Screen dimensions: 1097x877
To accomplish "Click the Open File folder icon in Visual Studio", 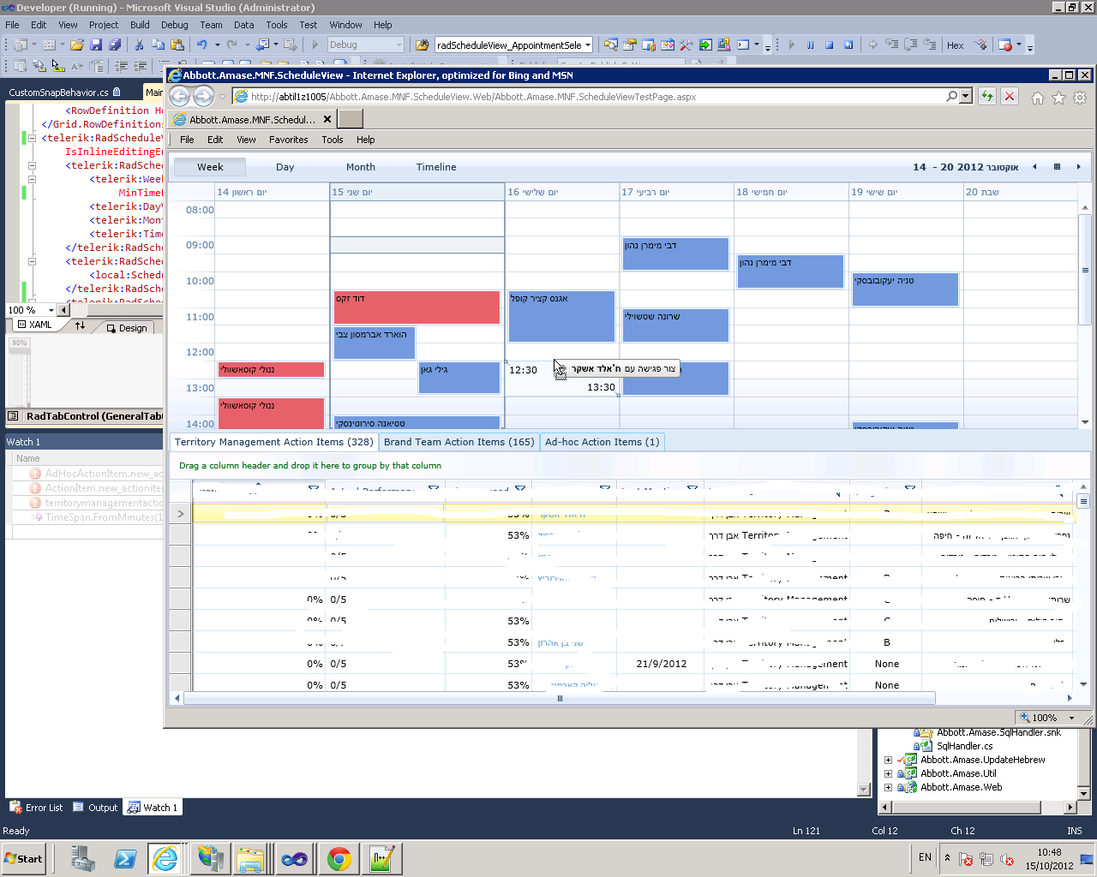I will tap(77, 45).
